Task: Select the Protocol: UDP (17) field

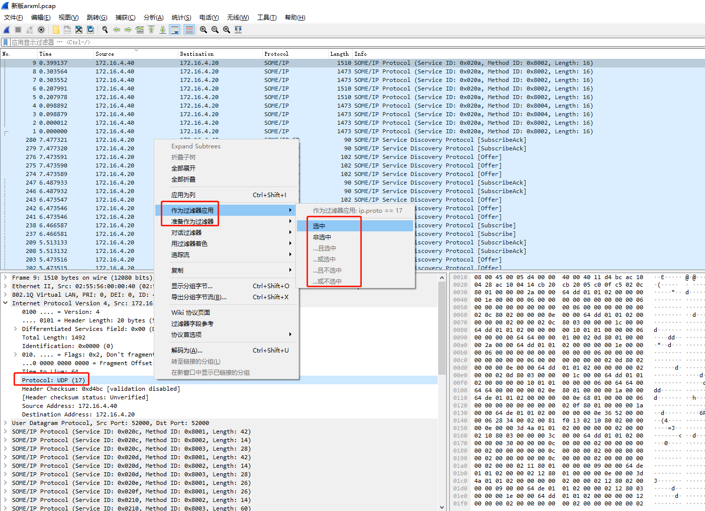Action: (53, 380)
